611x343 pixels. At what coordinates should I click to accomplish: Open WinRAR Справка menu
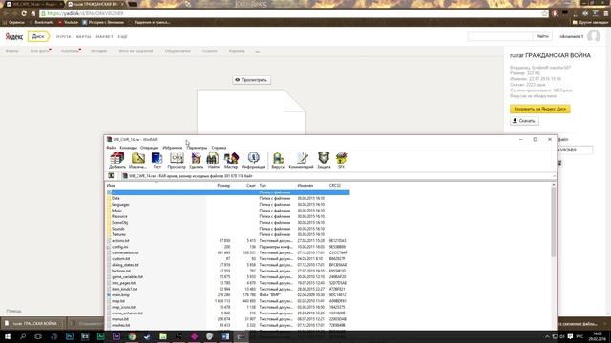(x=219, y=148)
